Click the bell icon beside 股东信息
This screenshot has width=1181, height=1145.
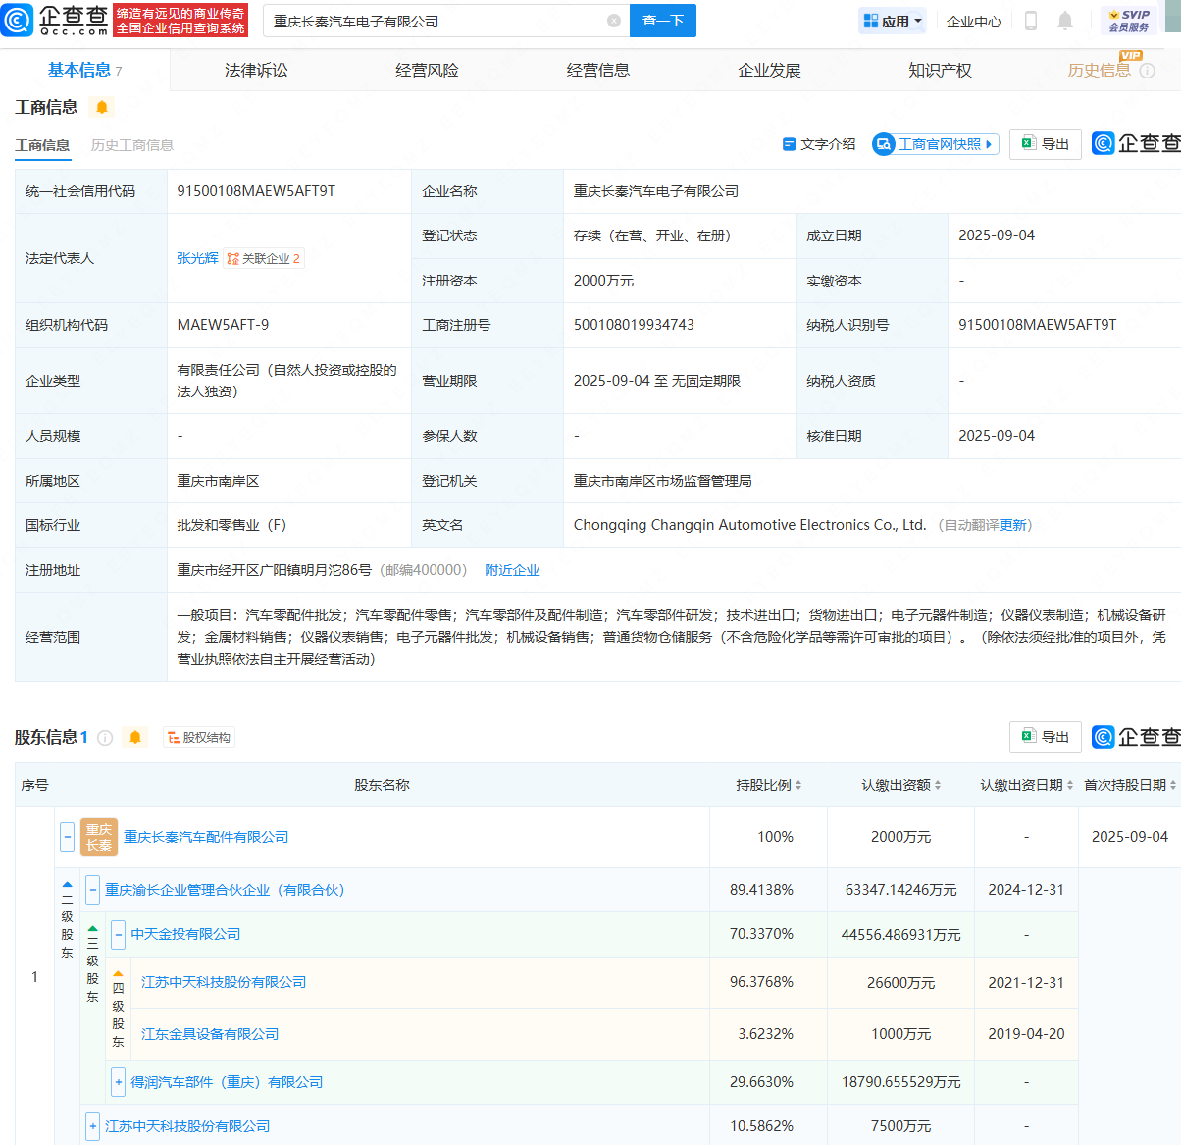click(x=135, y=738)
